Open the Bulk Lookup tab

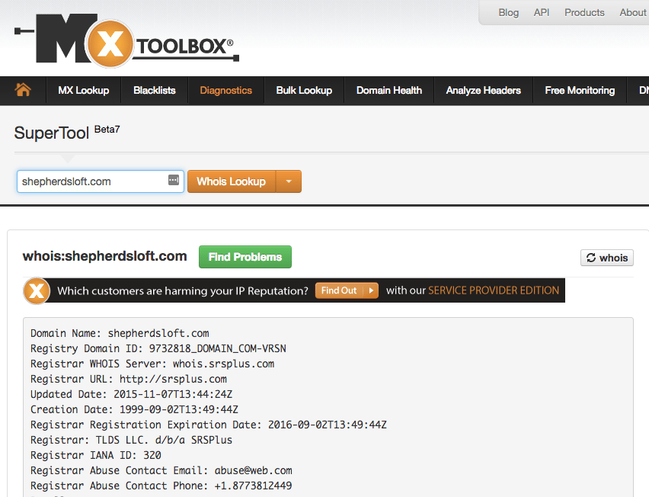[x=304, y=90]
